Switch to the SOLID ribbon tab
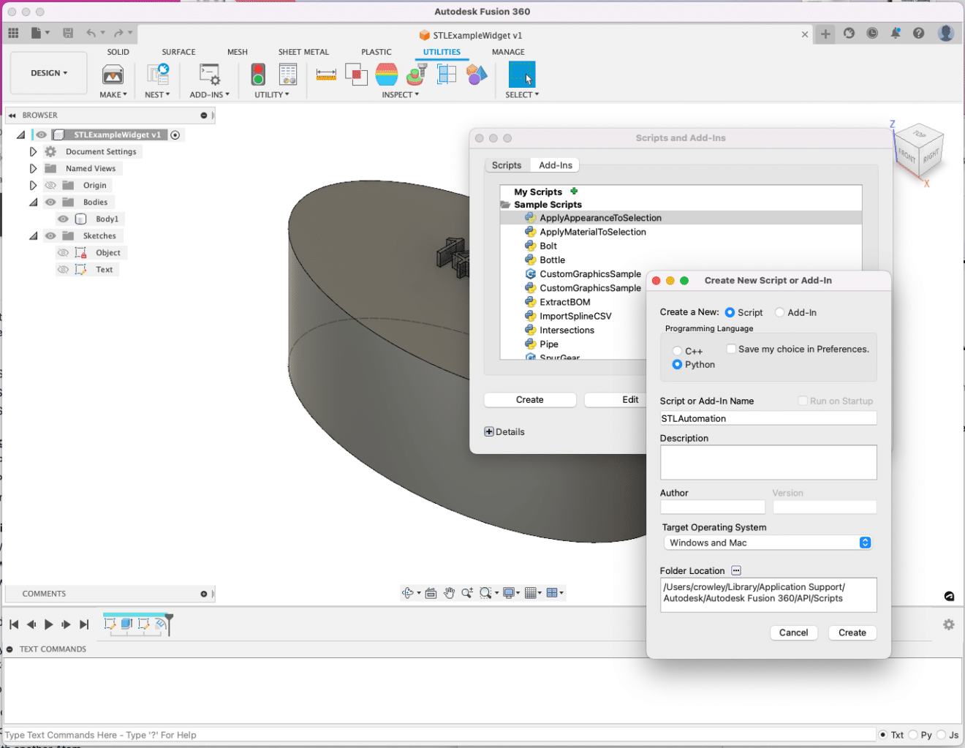This screenshot has width=965, height=748. (x=118, y=51)
